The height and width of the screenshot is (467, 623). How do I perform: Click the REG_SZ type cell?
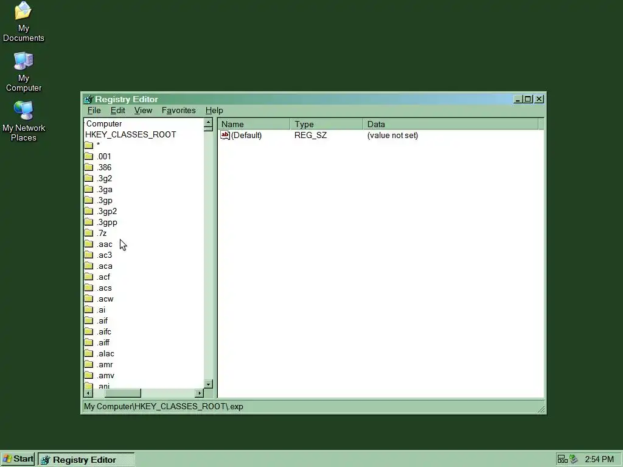tap(311, 136)
